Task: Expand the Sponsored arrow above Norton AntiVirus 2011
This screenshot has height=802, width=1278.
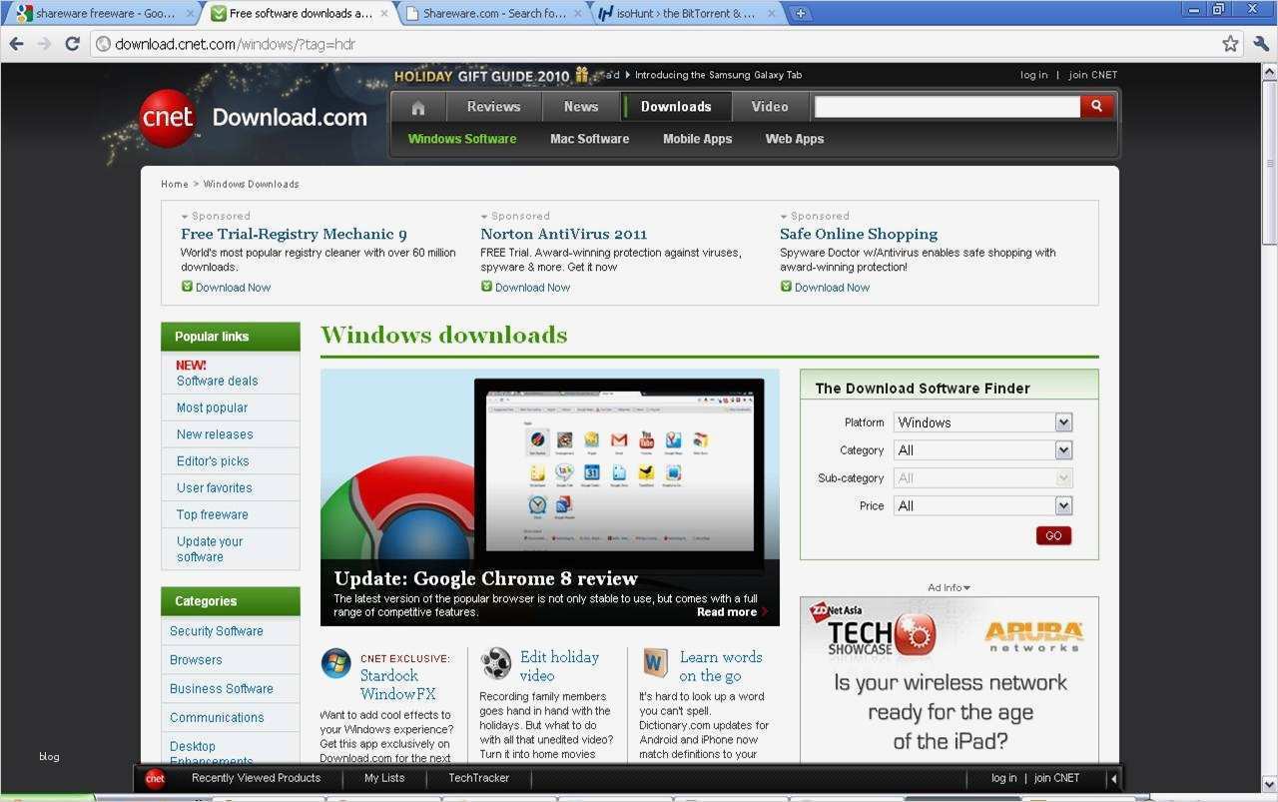Action: (484, 217)
